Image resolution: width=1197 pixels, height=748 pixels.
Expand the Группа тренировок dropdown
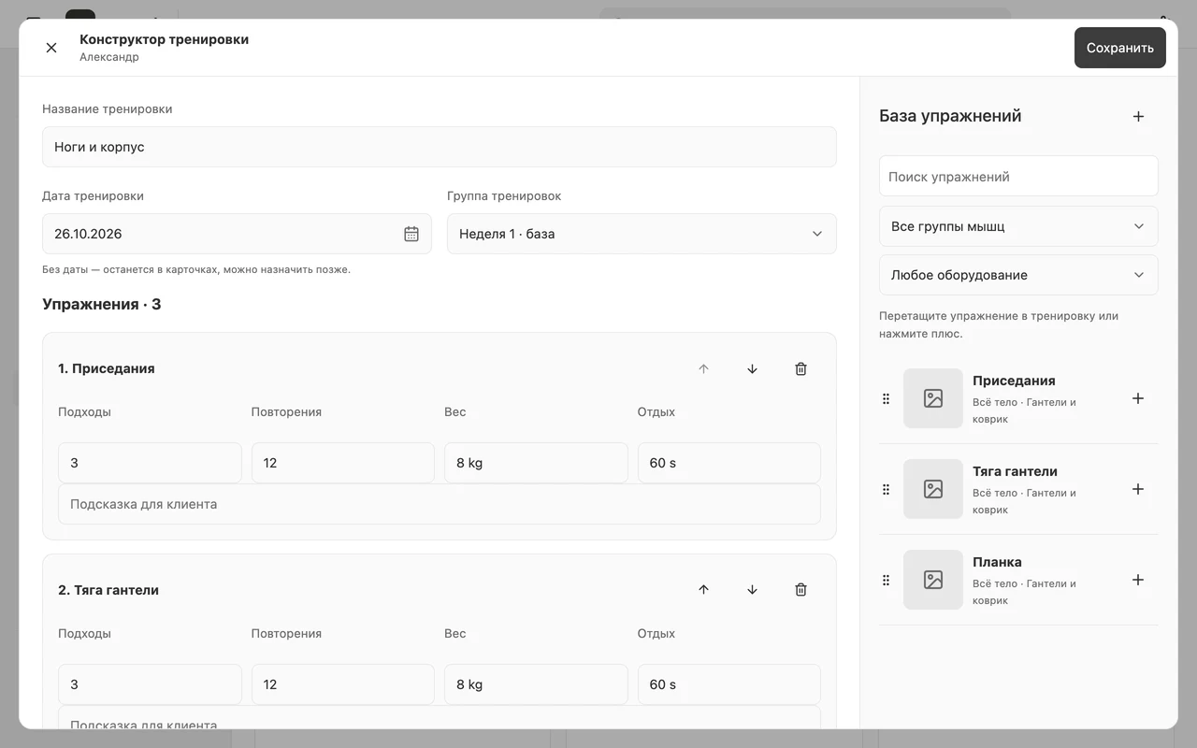(x=642, y=234)
